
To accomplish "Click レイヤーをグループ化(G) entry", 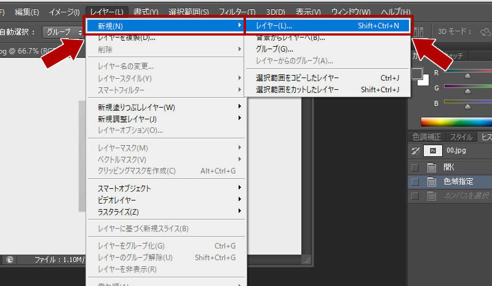I will click(x=165, y=246).
